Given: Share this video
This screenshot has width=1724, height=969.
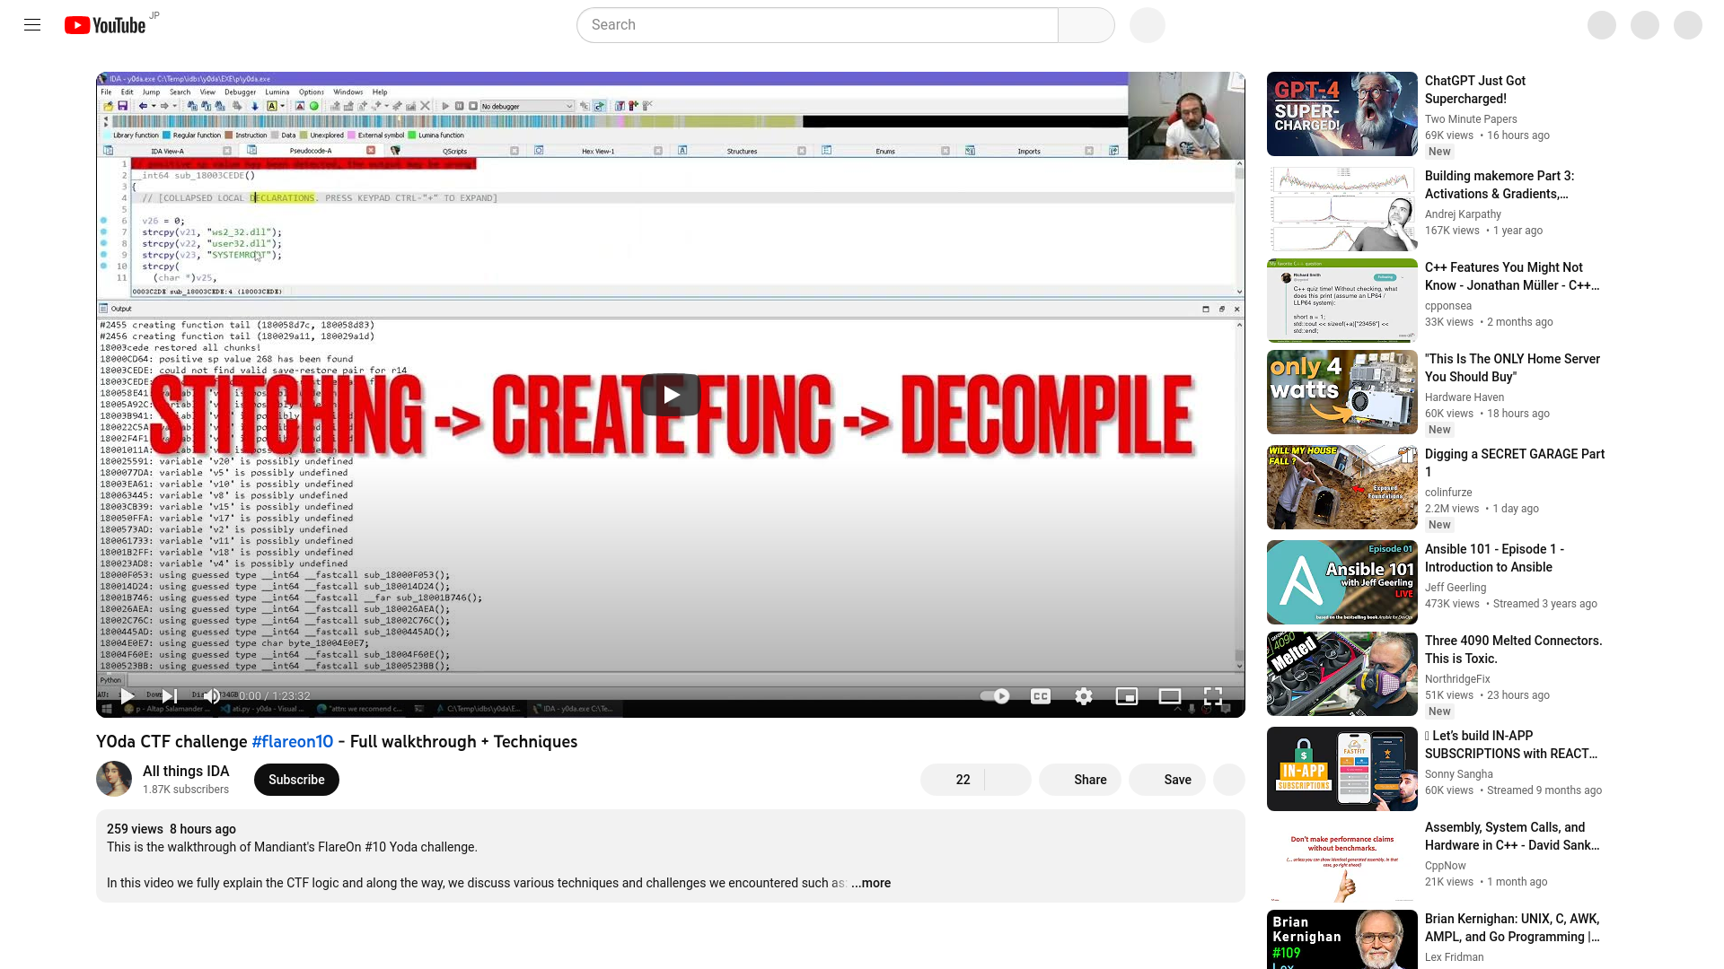Looking at the screenshot, I should (1079, 780).
